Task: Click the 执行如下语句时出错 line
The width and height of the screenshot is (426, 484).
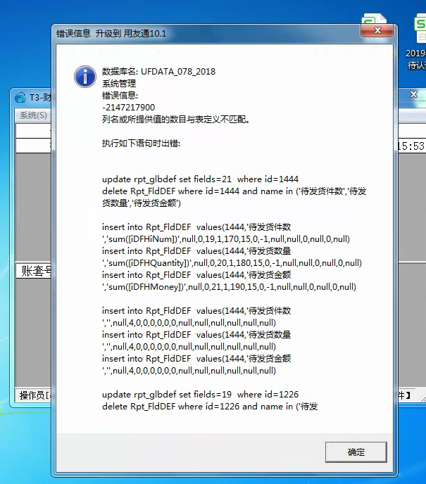Action: [x=141, y=144]
